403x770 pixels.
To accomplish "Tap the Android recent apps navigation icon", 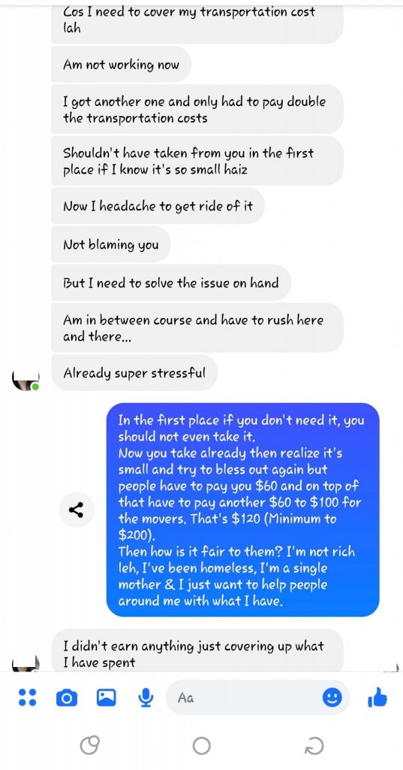I will (90, 747).
